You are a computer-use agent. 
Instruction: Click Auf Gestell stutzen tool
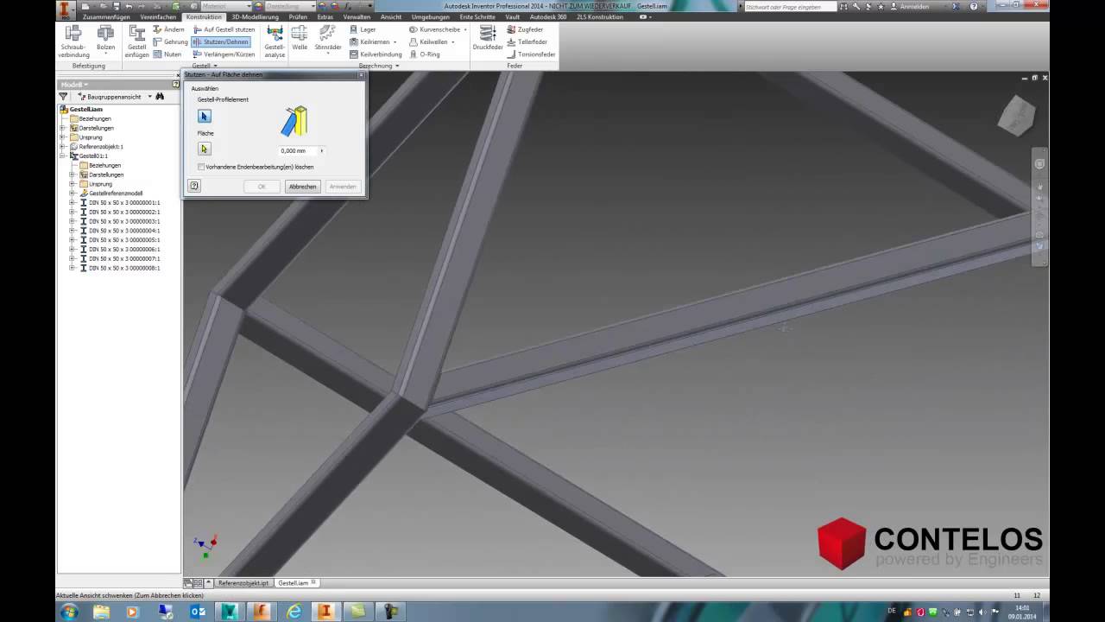(224, 29)
